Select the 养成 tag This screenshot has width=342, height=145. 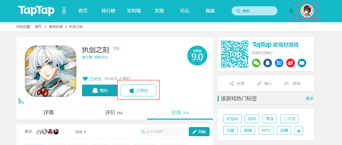[x=270, y=119]
